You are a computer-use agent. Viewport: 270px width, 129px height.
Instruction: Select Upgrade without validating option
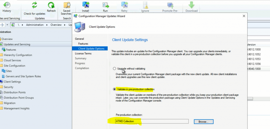pyautogui.click(x=114, y=69)
